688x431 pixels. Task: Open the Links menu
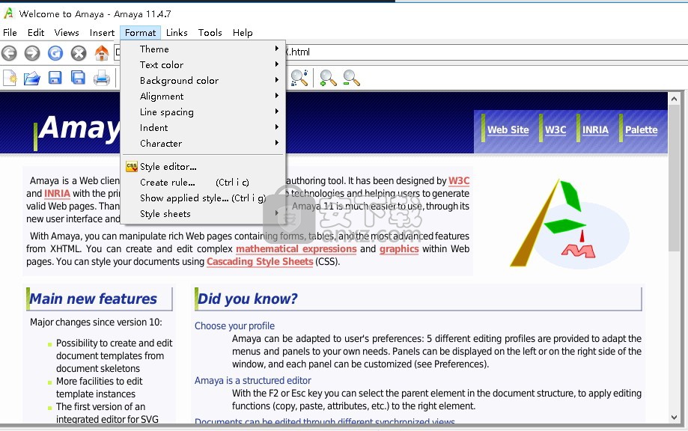click(177, 32)
